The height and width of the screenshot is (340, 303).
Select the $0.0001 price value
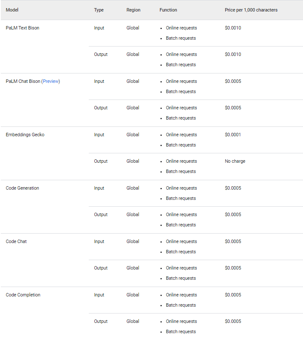(x=233, y=135)
